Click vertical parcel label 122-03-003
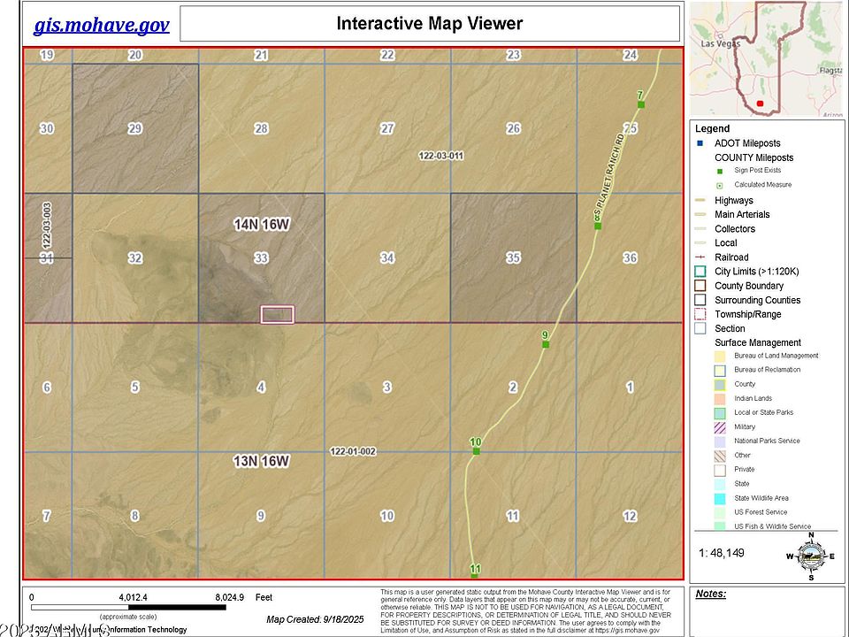 (47, 226)
